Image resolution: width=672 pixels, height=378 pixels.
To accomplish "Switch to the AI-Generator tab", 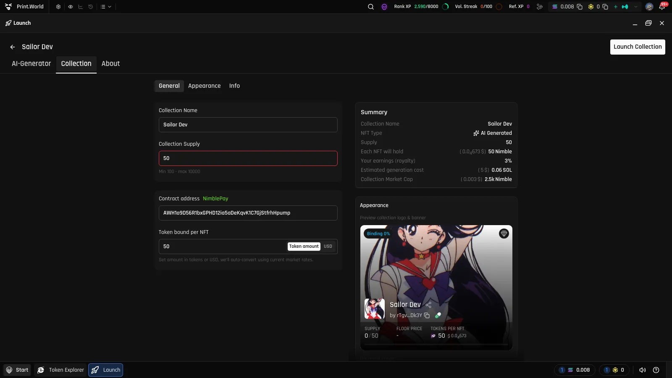I will click(x=31, y=64).
